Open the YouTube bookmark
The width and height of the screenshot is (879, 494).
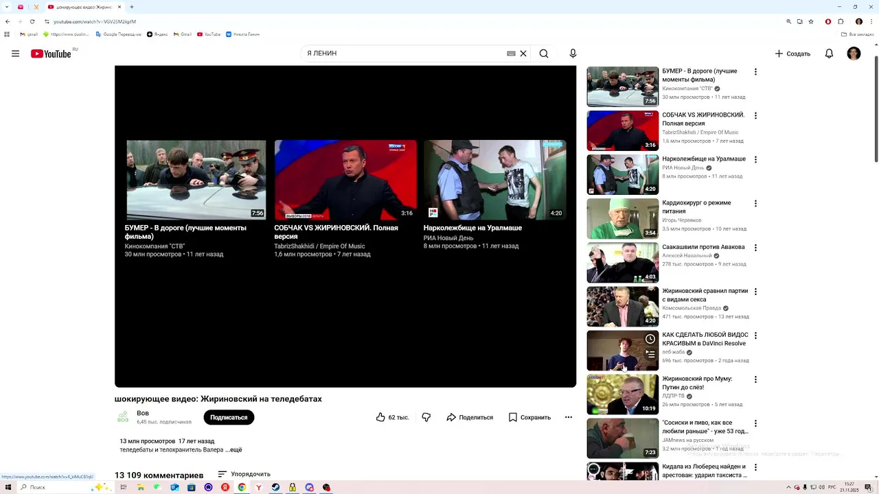pos(209,34)
